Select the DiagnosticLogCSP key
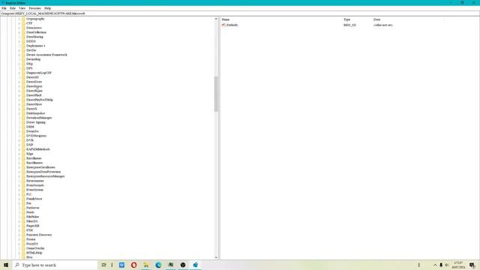 pos(38,73)
